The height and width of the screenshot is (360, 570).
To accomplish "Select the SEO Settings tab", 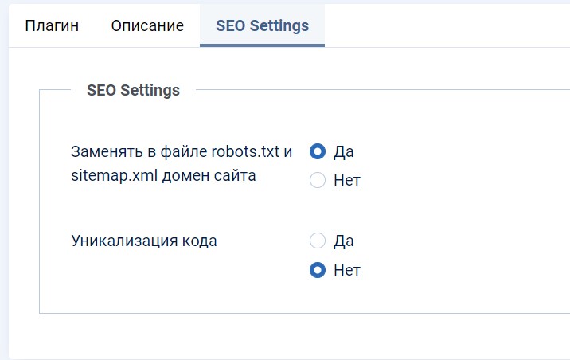I will [262, 25].
